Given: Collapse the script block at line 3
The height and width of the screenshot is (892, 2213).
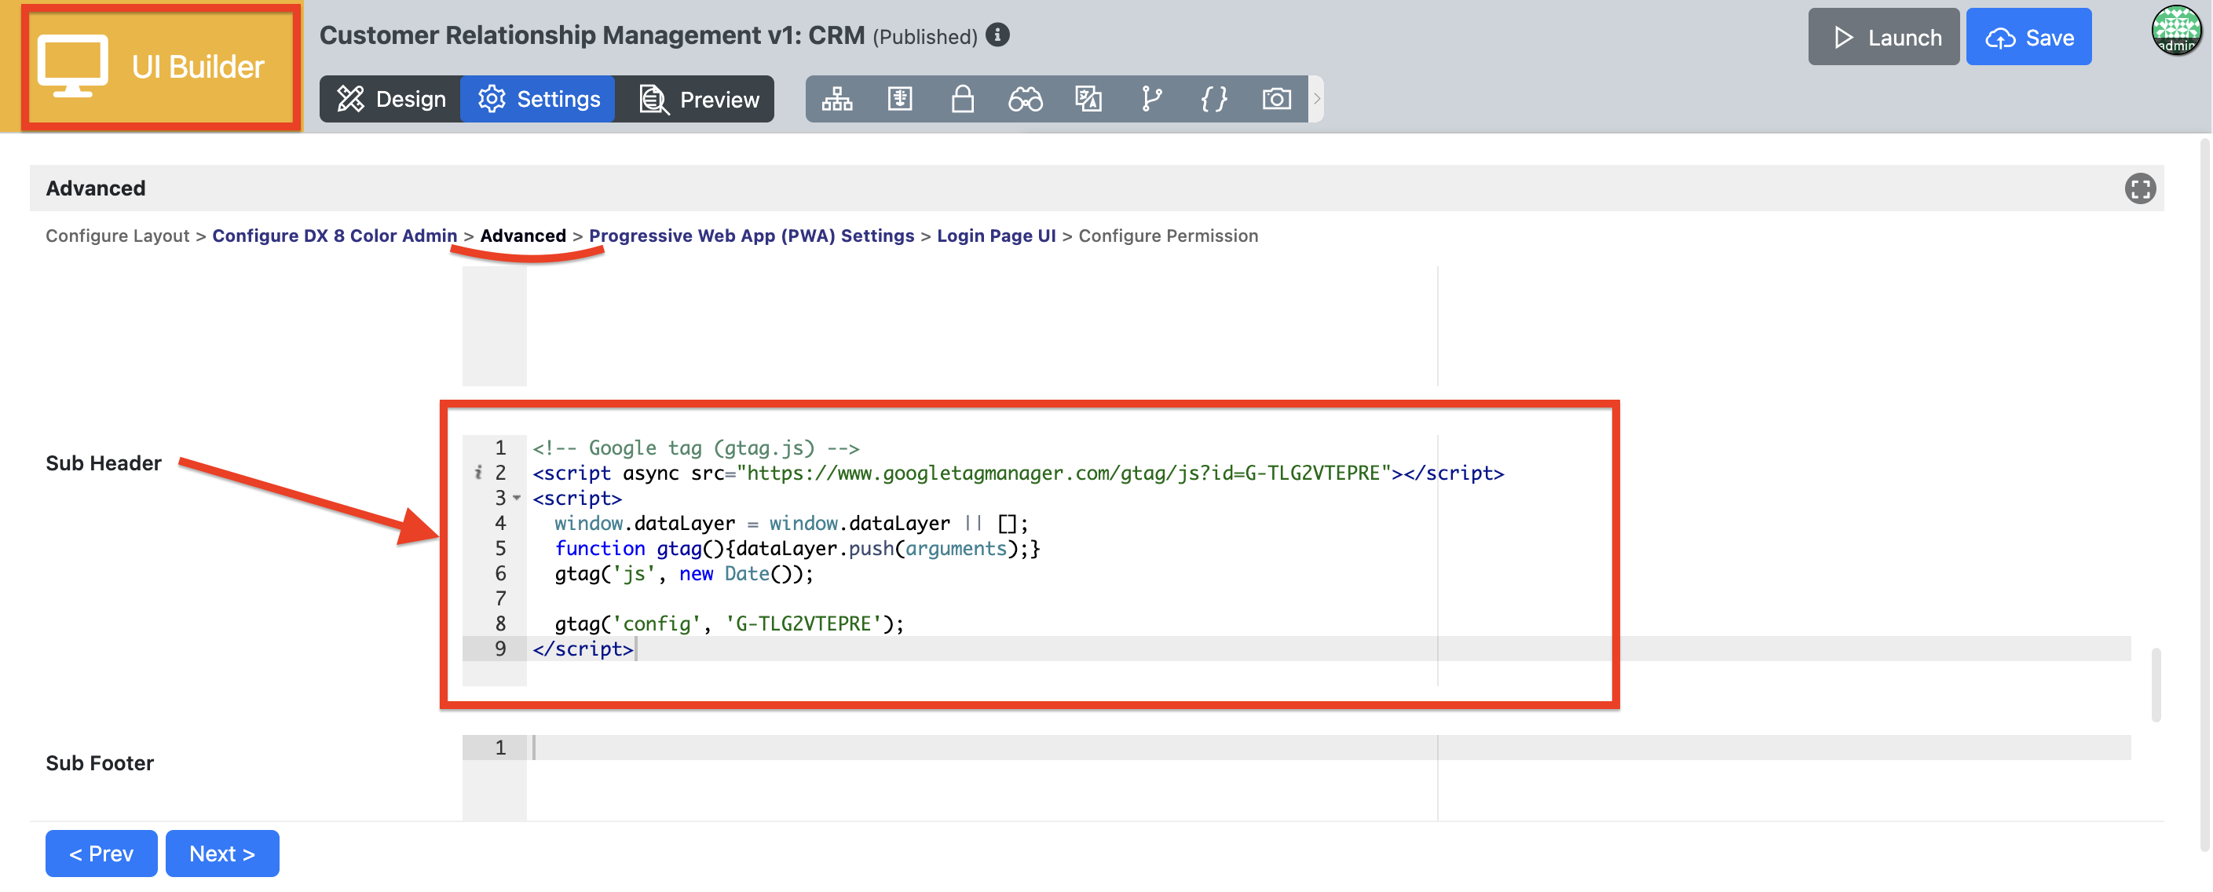Looking at the screenshot, I should pyautogui.click(x=518, y=498).
